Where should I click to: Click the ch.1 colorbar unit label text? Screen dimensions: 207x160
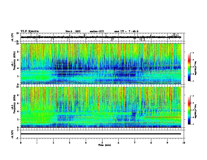tap(196, 68)
